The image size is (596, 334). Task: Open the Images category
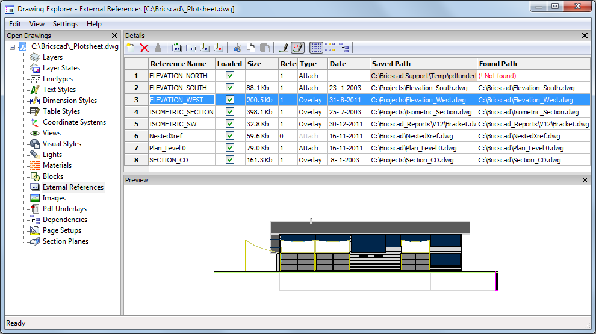pyautogui.click(x=54, y=198)
